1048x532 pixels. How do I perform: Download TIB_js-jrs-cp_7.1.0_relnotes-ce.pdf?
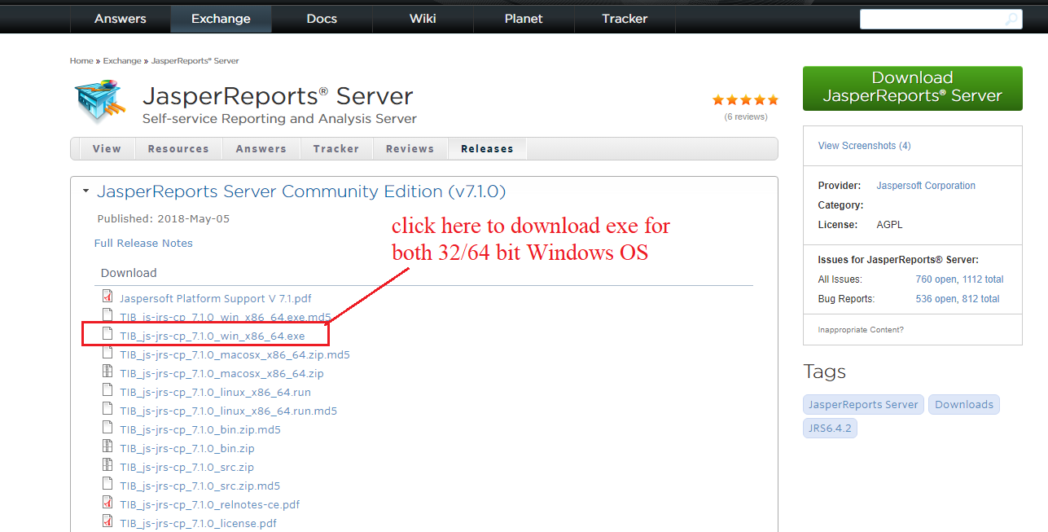pyautogui.click(x=209, y=504)
